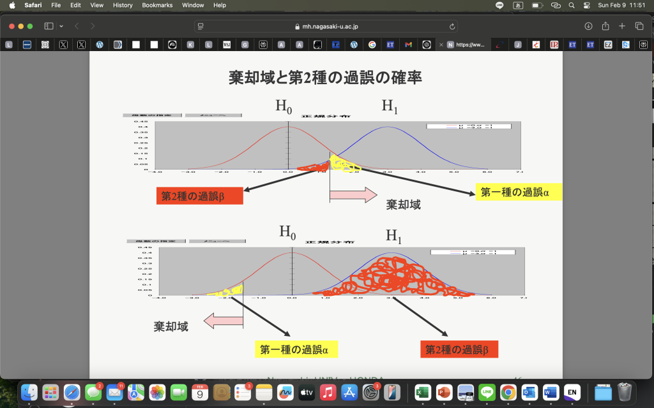The height and width of the screenshot is (408, 654).
Task: Open the Share sheet icon in Safari
Action: point(606,26)
